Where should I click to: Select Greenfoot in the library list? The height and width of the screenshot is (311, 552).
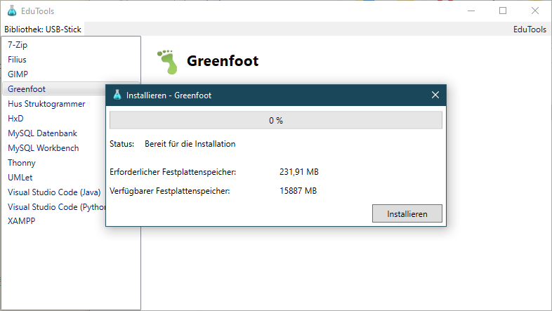point(54,89)
